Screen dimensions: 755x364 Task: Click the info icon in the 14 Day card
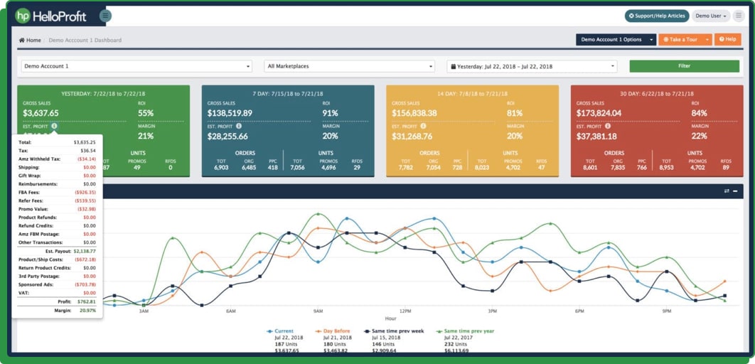(423, 126)
